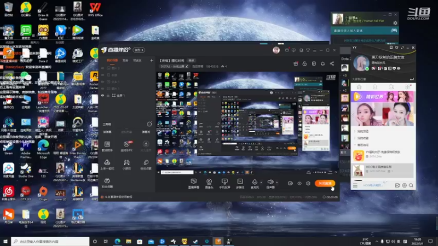Add the phone screen mirroring source

(224, 184)
